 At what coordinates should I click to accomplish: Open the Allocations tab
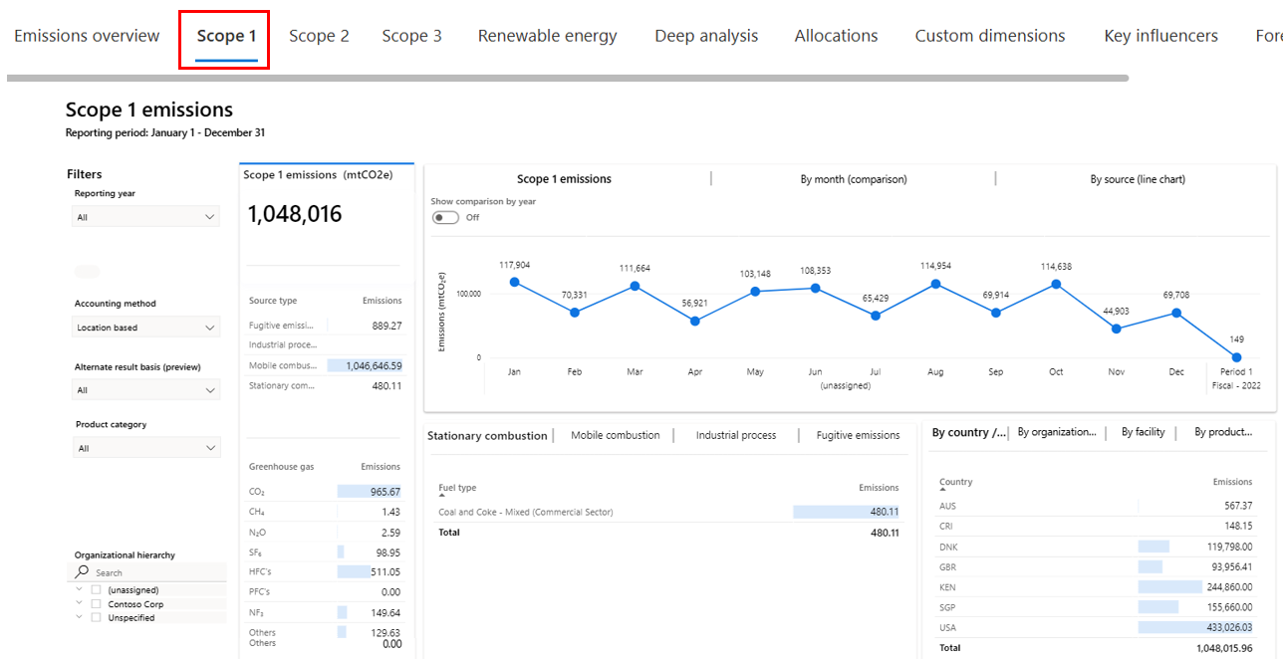[x=837, y=36]
